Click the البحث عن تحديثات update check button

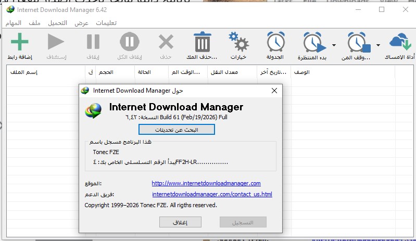(177, 130)
